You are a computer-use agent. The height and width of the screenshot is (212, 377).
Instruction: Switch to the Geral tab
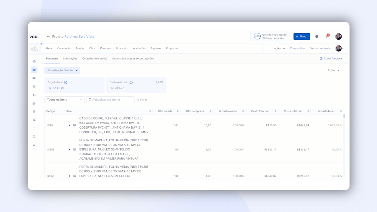coord(49,48)
